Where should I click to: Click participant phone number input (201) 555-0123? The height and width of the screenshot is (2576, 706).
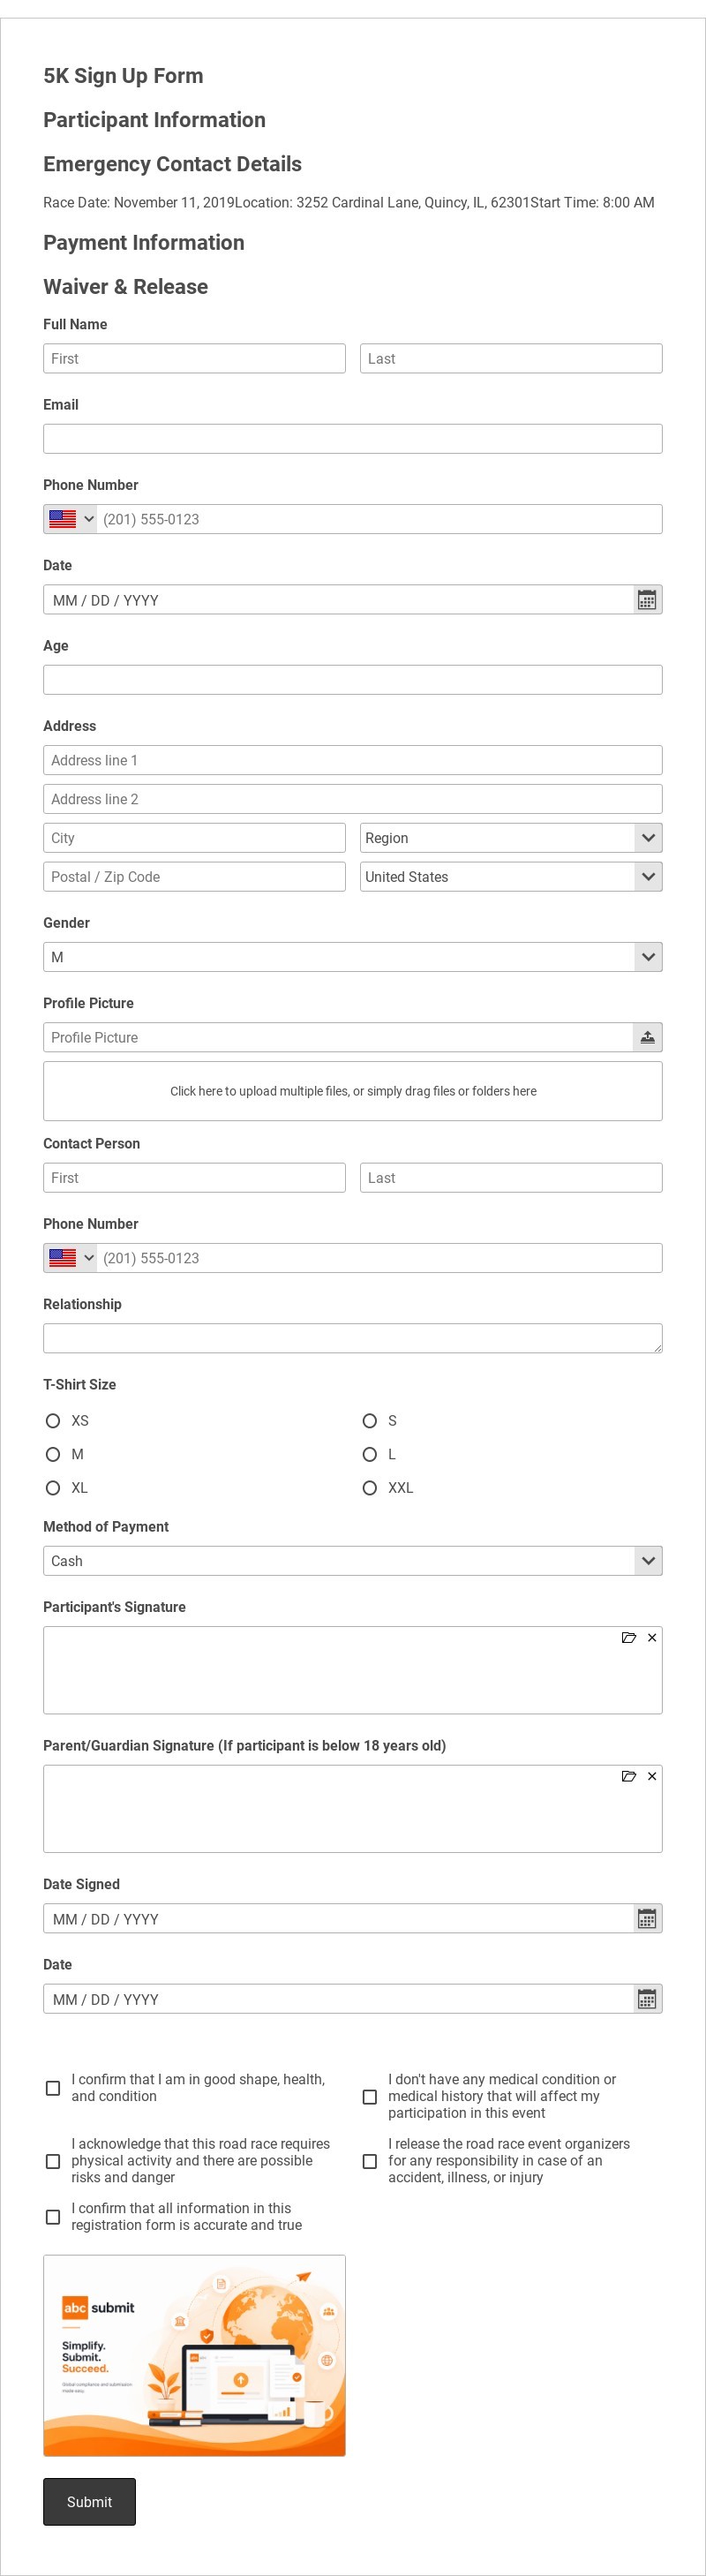[380, 519]
